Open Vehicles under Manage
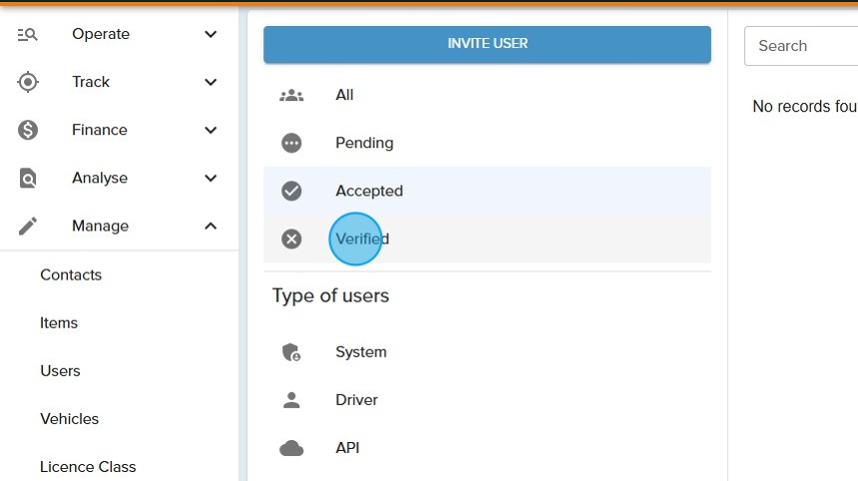This screenshot has height=481, width=858. 70,419
